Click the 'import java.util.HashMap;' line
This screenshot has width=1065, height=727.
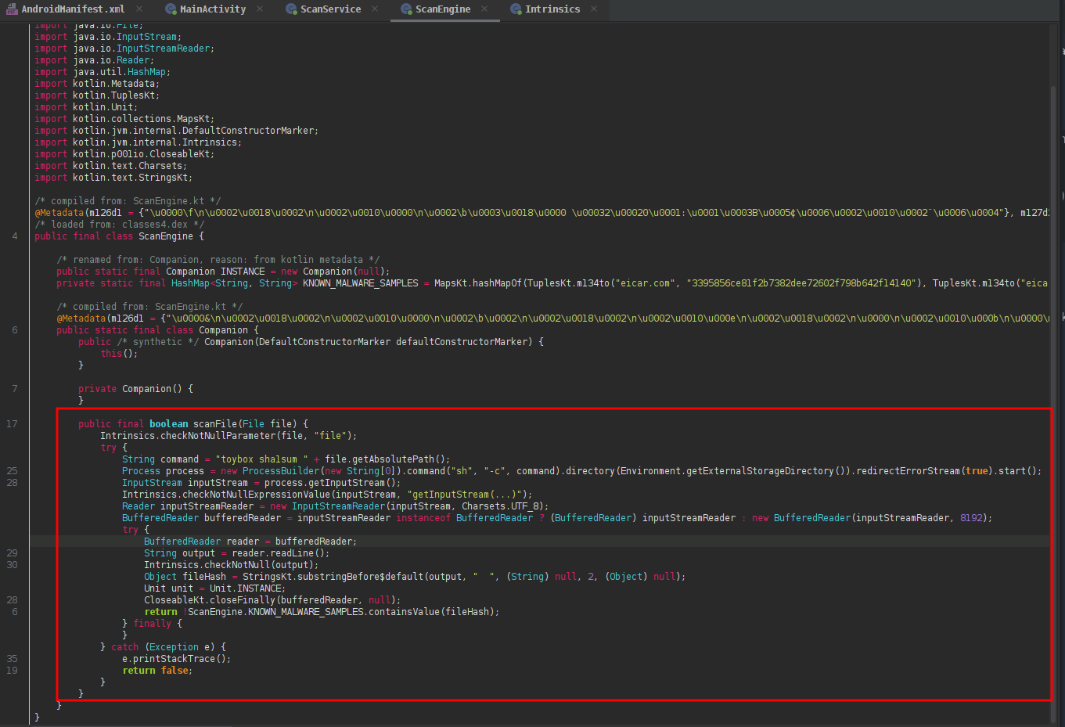point(103,72)
